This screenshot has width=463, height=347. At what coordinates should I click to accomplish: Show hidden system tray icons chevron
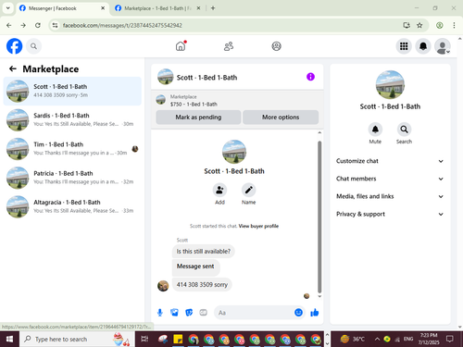click(377, 340)
